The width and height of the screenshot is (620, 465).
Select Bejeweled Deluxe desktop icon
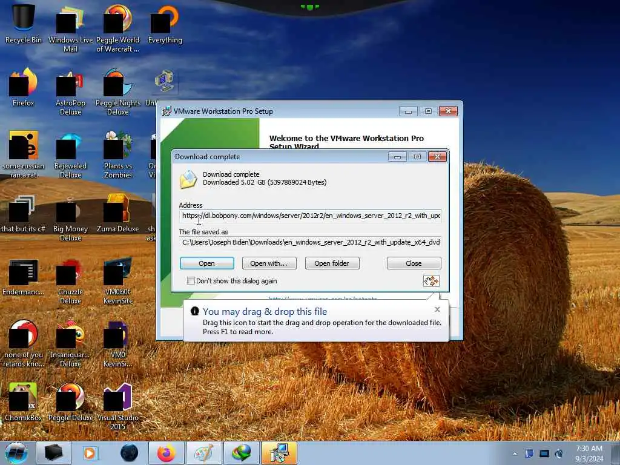(x=70, y=154)
